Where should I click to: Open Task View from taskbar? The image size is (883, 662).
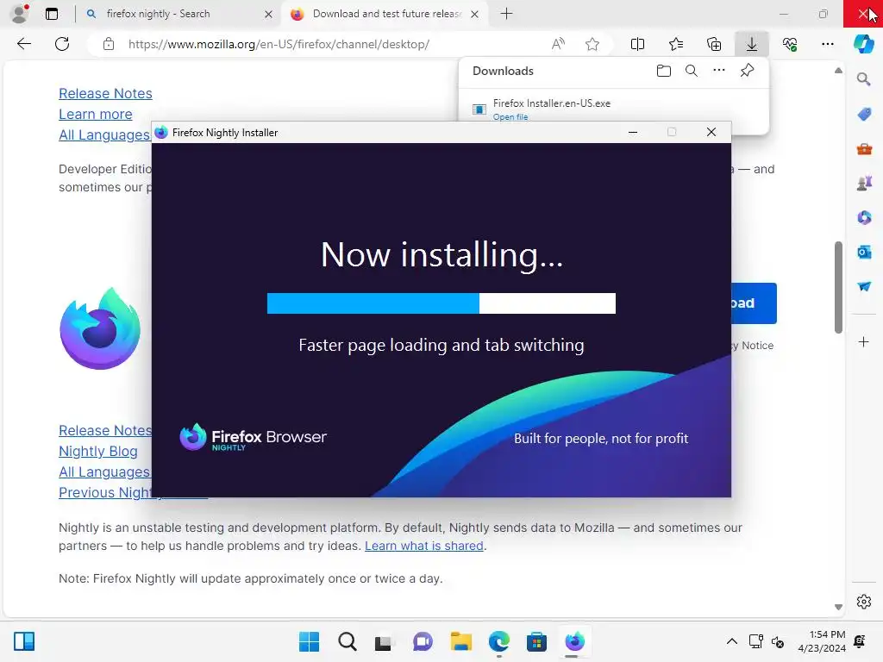click(x=384, y=641)
